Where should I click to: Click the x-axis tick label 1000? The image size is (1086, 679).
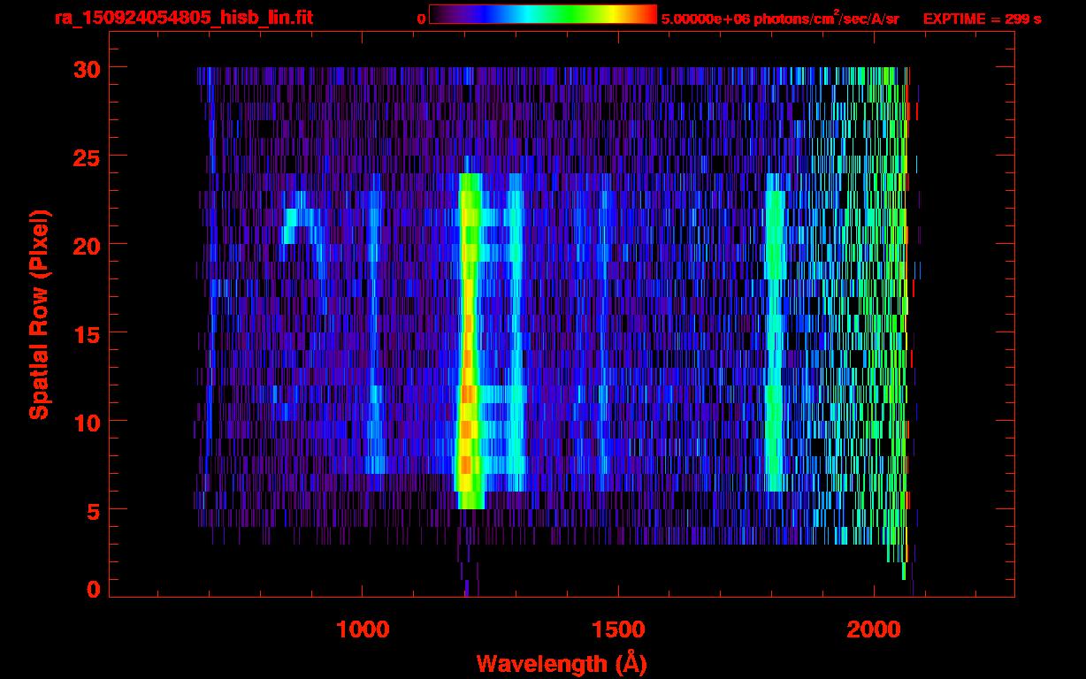363,629
